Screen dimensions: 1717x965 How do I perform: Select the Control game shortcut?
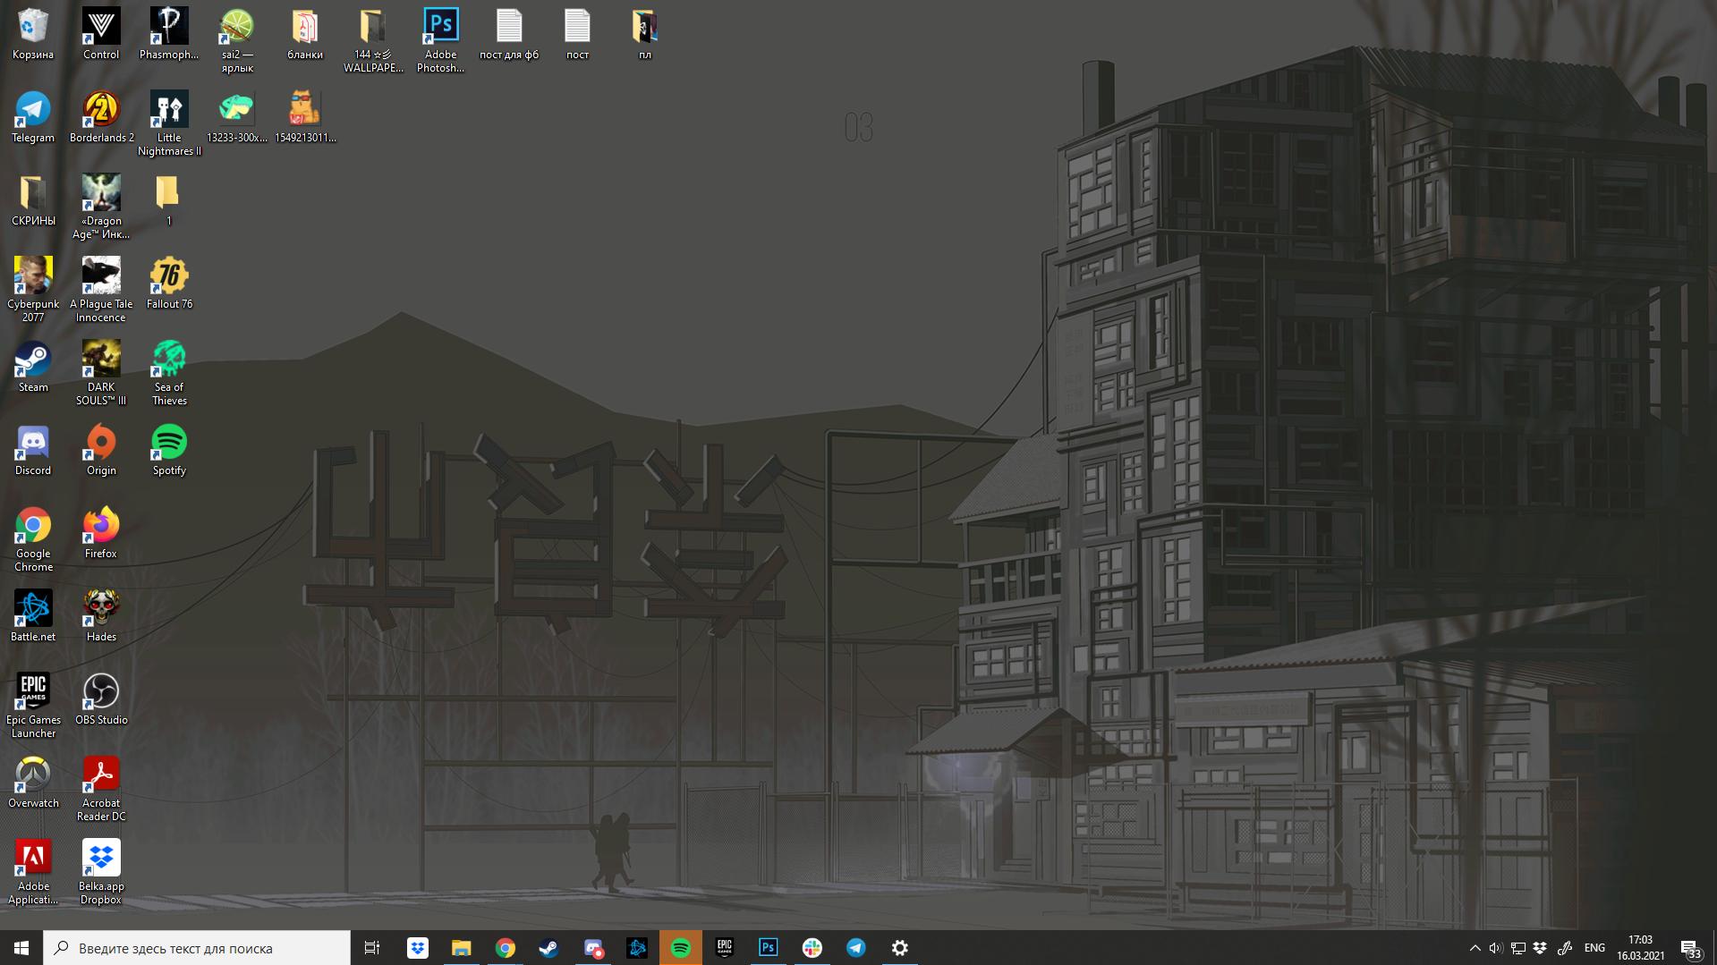[101, 35]
